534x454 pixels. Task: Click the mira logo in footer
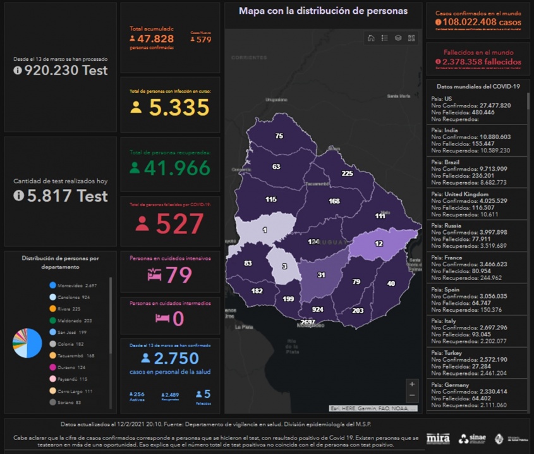(438, 438)
